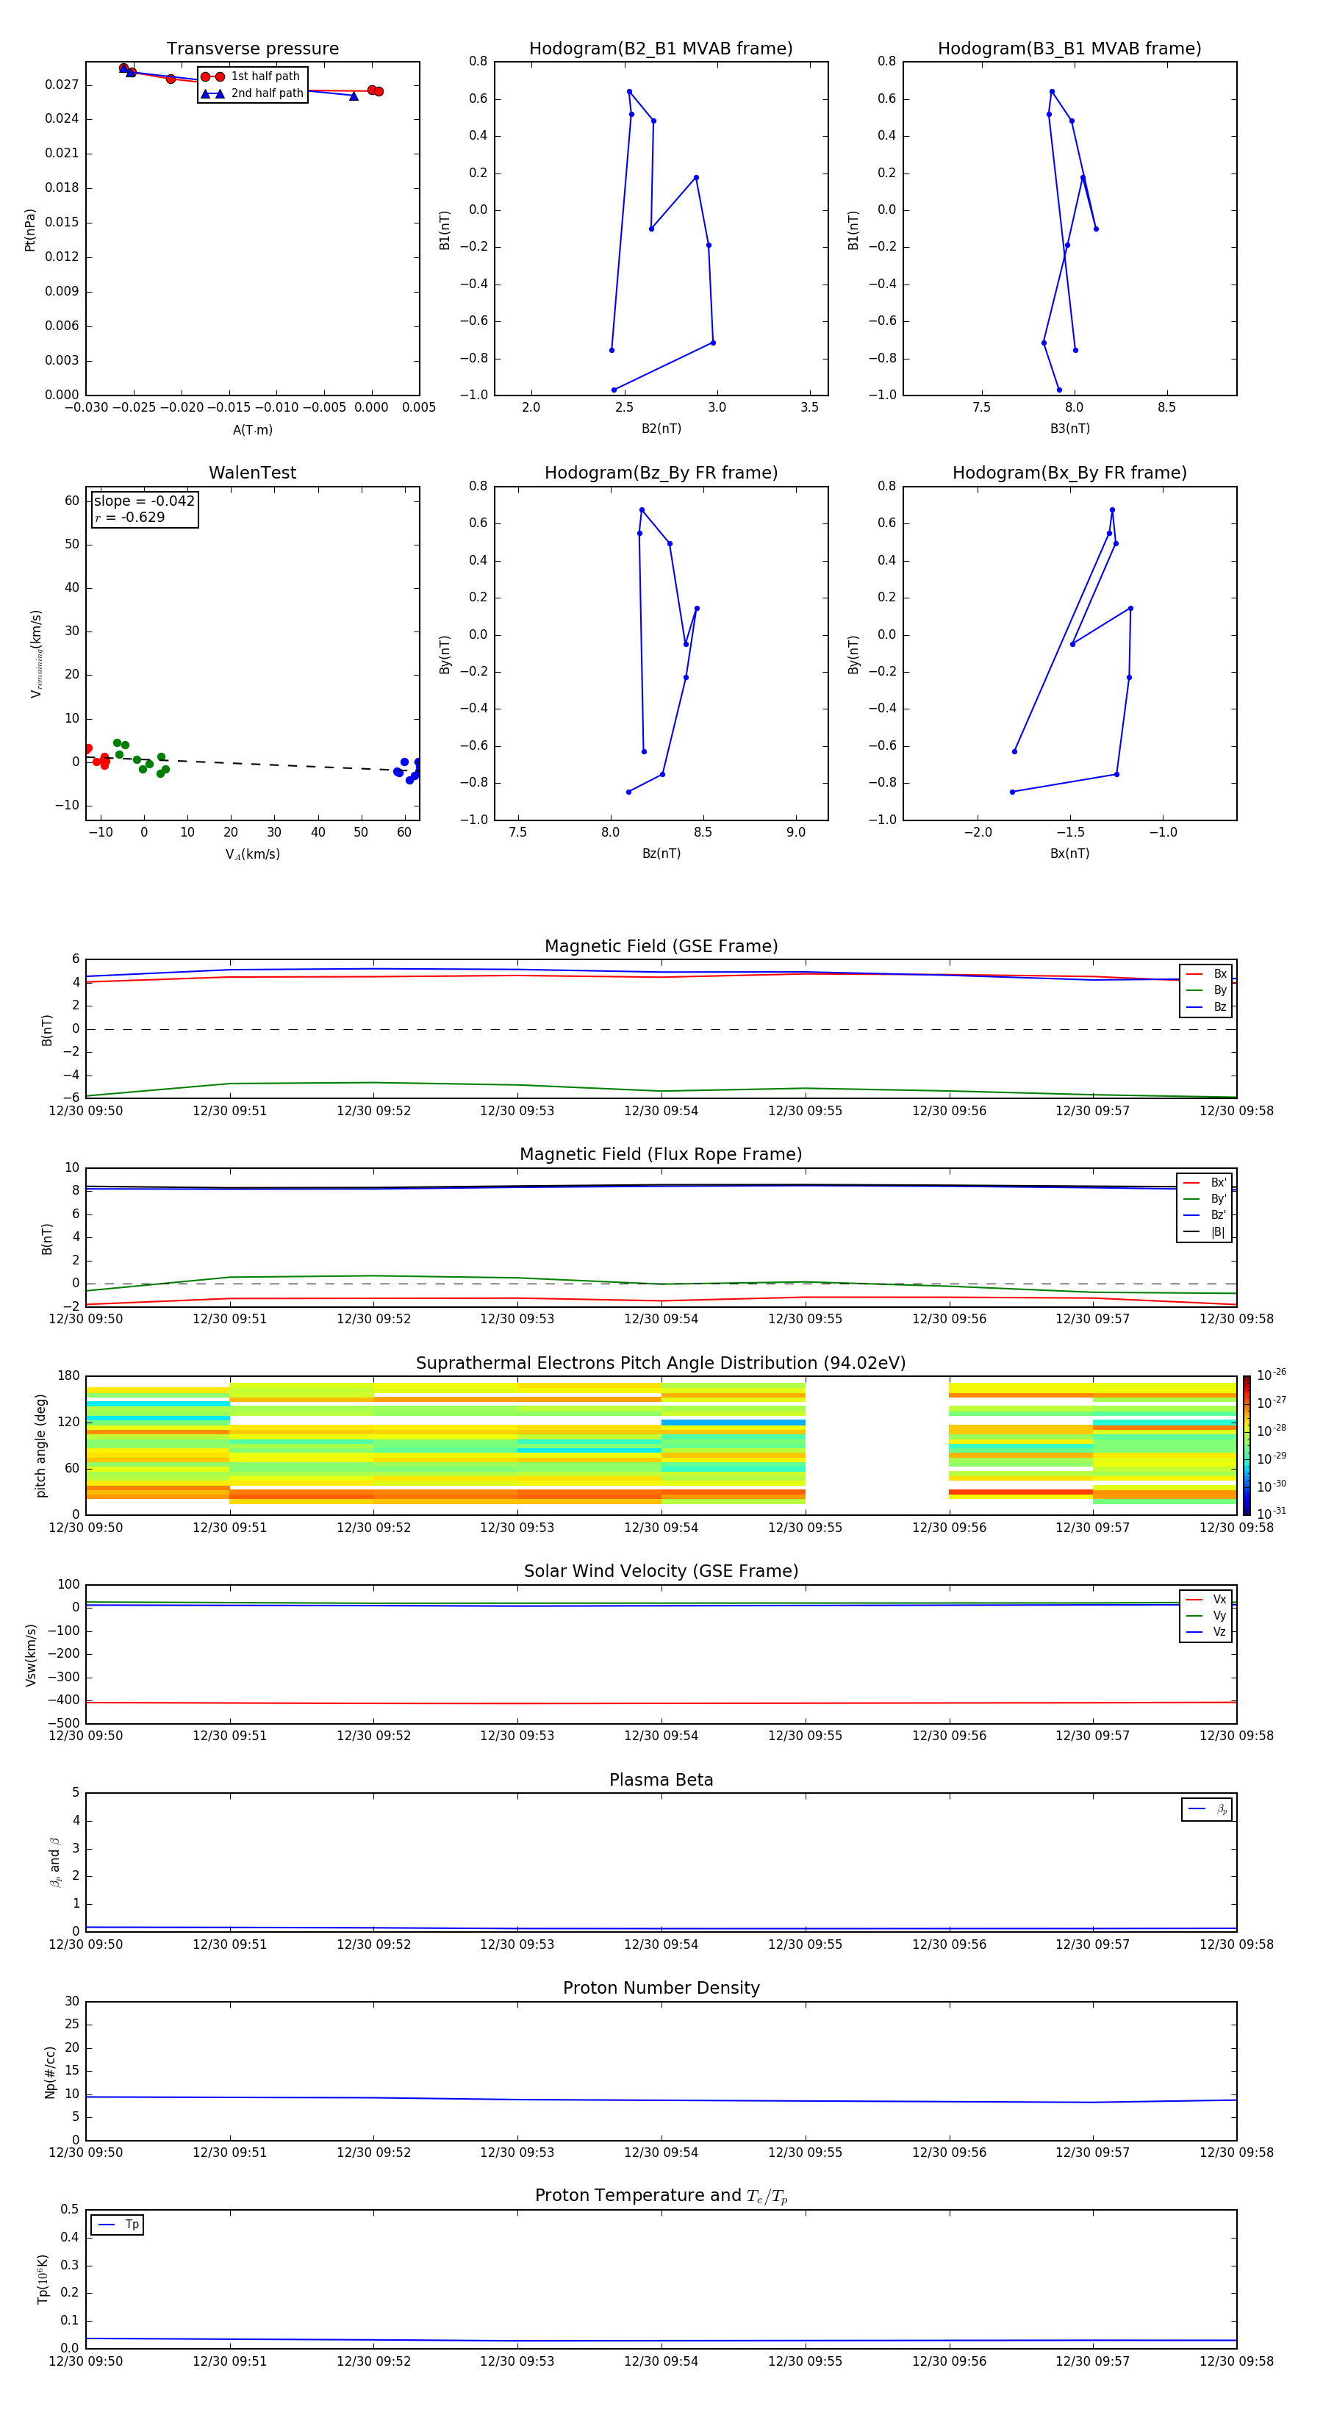Select the "Proton Temperature and Te/Tp" title
This screenshot has height=2426, width=1323.
pos(661,2197)
